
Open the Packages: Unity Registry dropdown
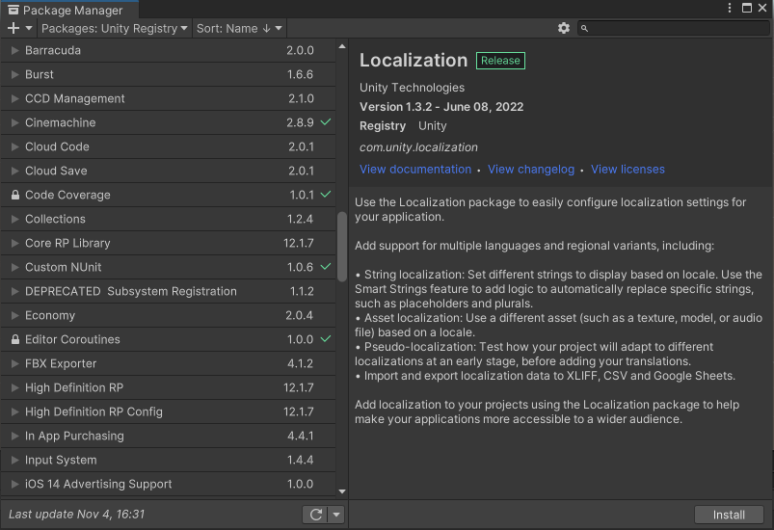tap(114, 29)
